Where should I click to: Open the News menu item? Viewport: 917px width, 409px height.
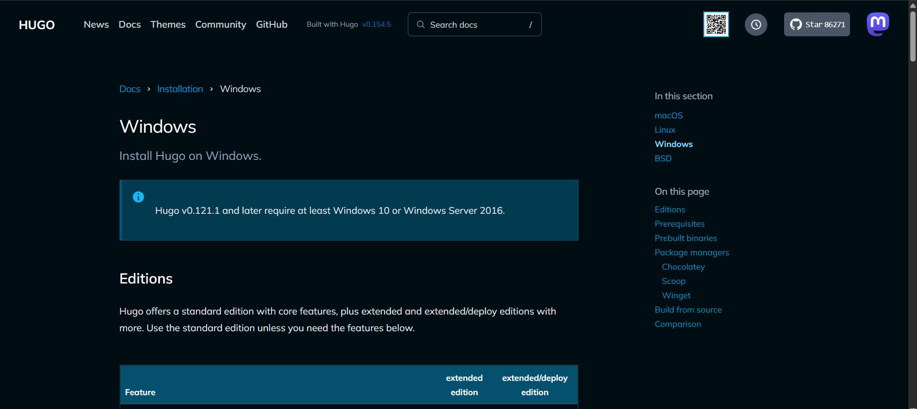tap(96, 24)
